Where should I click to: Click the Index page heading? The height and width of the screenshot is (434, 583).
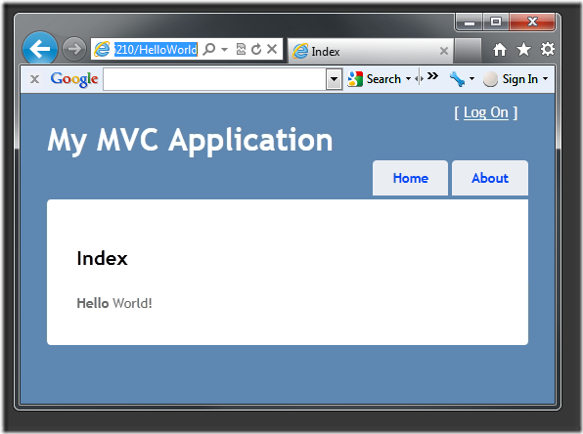[x=102, y=258]
